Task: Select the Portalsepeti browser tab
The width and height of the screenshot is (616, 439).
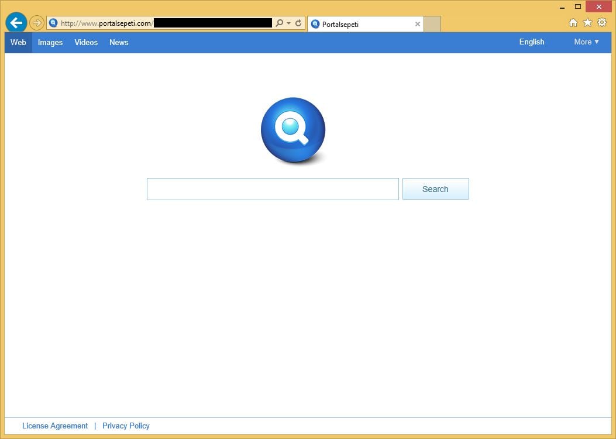Action: tap(366, 24)
